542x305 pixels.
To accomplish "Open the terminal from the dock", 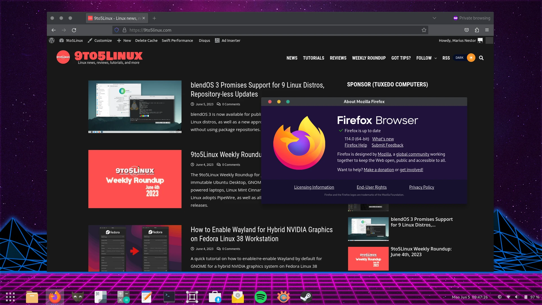I will point(169,297).
